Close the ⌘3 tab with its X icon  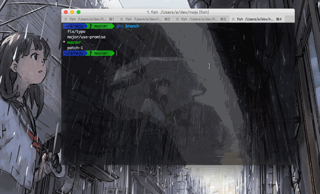click(177, 19)
